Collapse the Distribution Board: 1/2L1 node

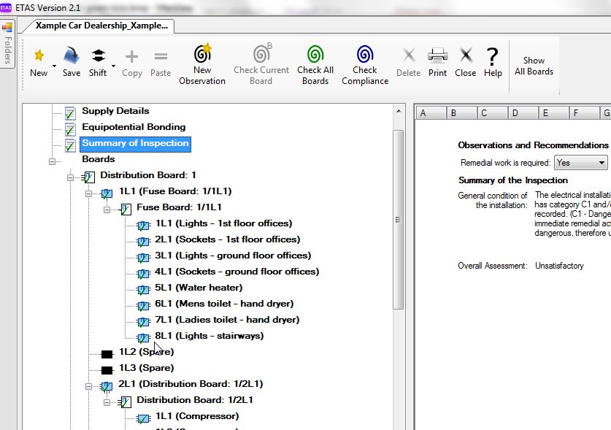107,402
